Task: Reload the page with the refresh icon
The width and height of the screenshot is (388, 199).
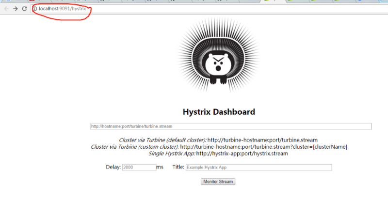Action: pyautogui.click(x=24, y=9)
